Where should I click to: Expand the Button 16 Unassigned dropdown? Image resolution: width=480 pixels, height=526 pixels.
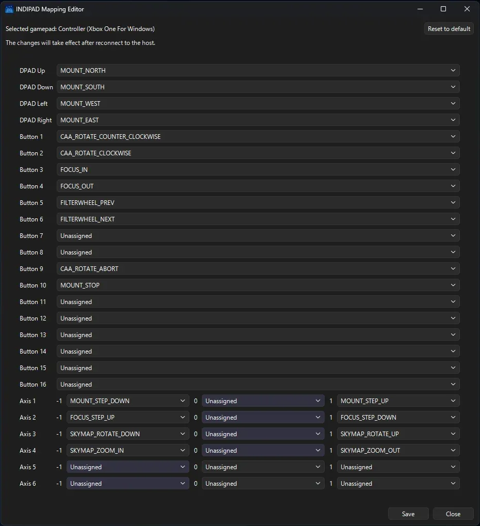pyautogui.click(x=258, y=385)
